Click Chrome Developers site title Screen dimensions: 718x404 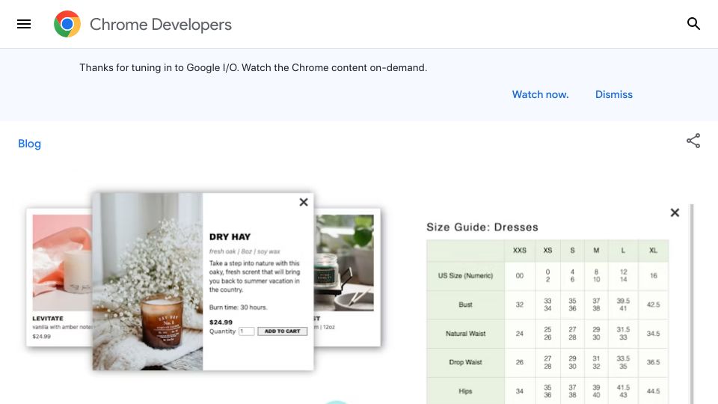pos(161,24)
